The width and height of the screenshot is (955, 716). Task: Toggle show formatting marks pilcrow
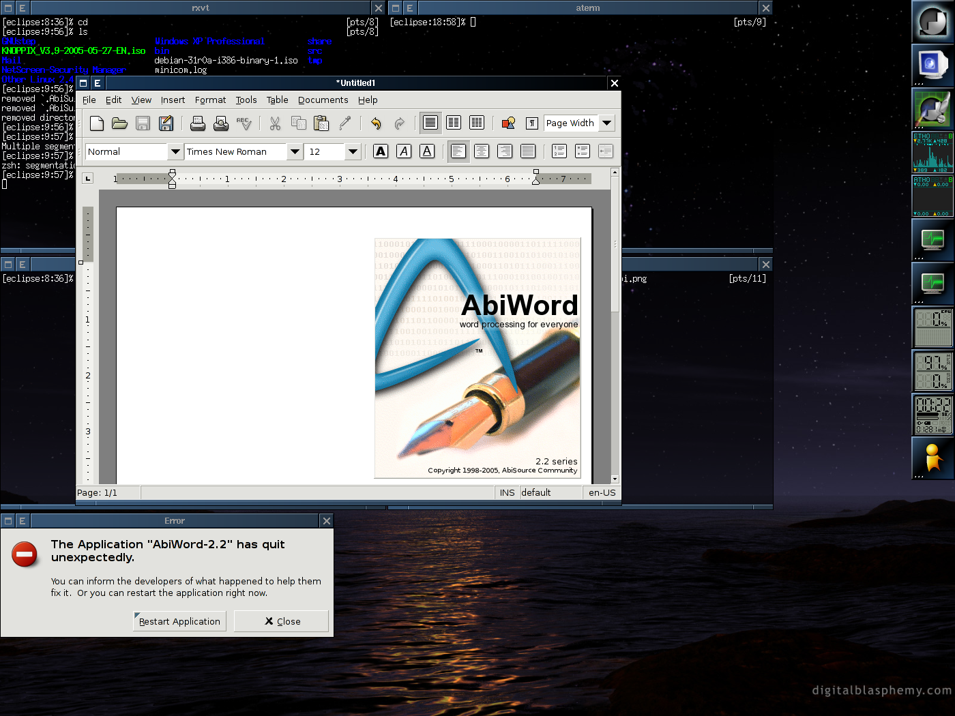click(532, 123)
